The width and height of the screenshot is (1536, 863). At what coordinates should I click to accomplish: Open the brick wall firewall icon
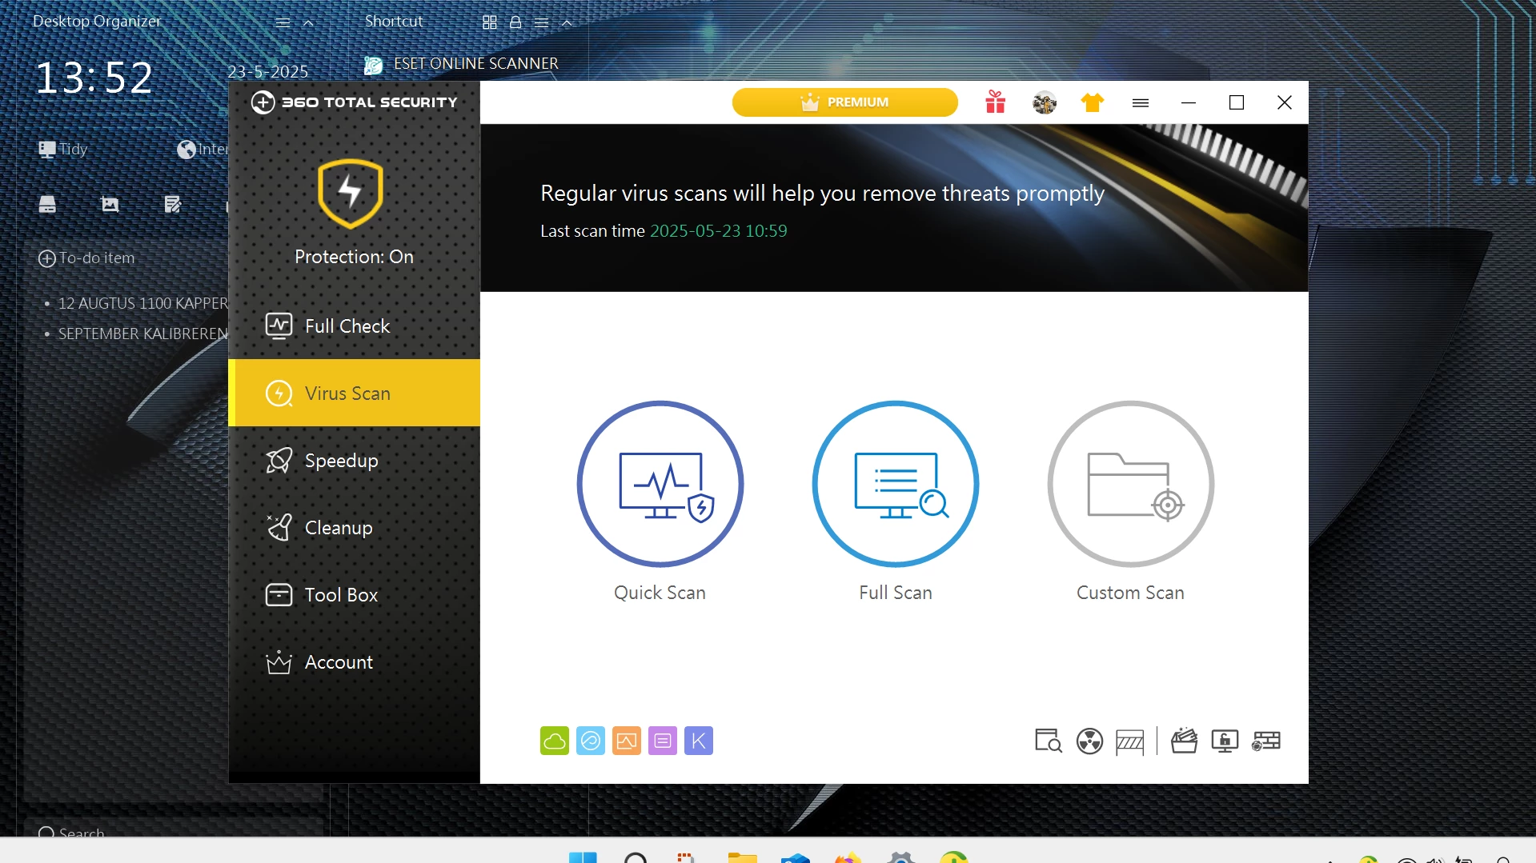pos(1266,741)
